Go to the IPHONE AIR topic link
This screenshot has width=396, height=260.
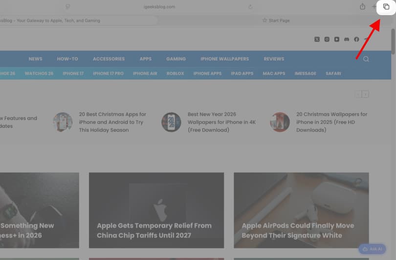click(x=145, y=74)
